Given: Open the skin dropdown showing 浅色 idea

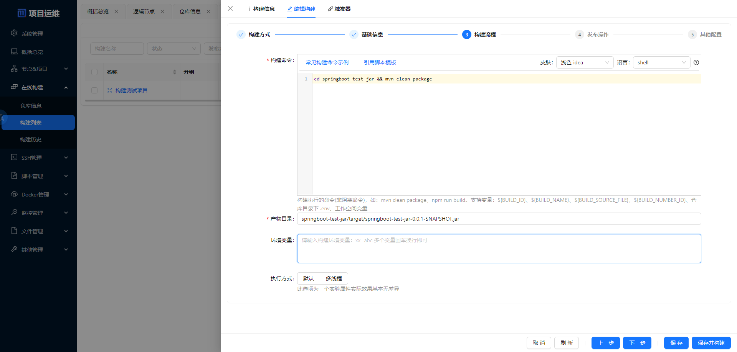Looking at the screenshot, I should (x=584, y=62).
